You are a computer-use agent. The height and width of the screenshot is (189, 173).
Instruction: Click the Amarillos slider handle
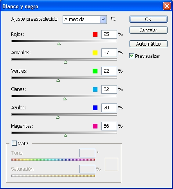click(x=66, y=62)
